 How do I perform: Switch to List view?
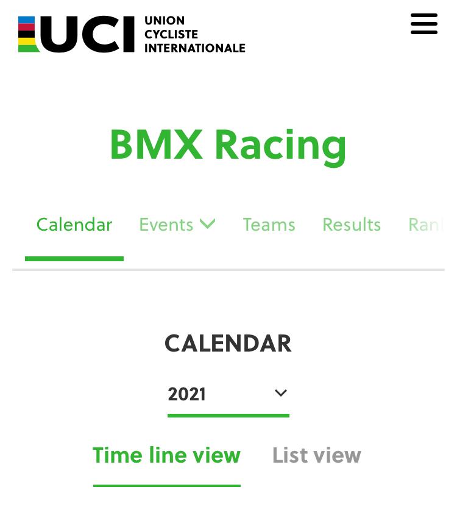coord(317,455)
